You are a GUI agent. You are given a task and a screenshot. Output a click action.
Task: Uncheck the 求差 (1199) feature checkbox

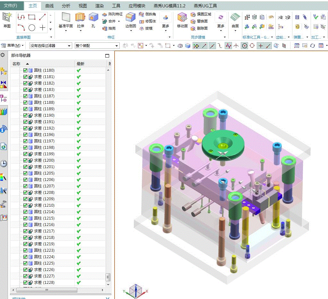(x=25, y=154)
